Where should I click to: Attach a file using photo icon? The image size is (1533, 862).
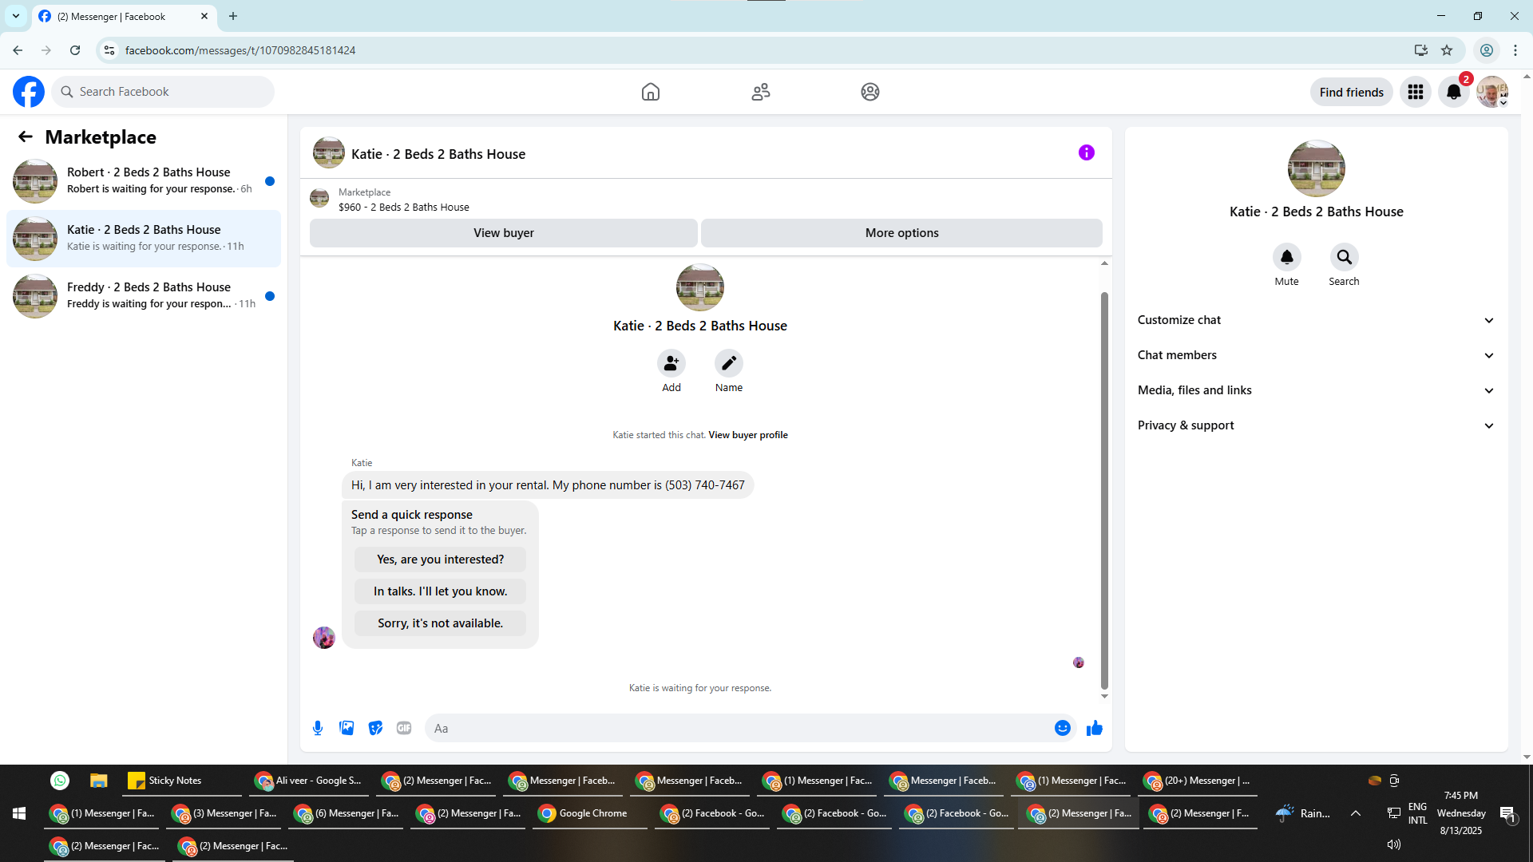pyautogui.click(x=347, y=728)
